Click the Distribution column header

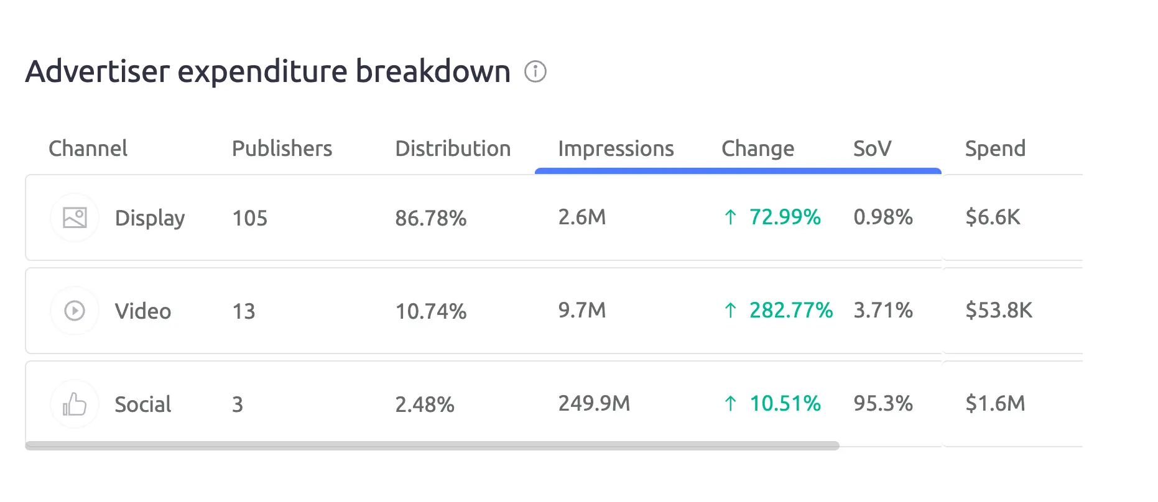click(x=453, y=148)
